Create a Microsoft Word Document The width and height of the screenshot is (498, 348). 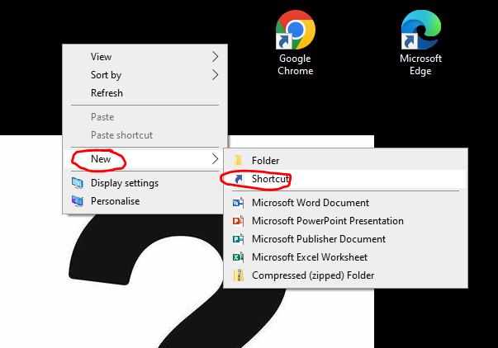pyautogui.click(x=345, y=203)
